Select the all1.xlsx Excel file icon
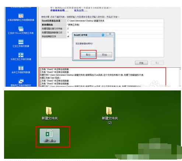Screen dimensions: 182x161 (x=50, y=136)
